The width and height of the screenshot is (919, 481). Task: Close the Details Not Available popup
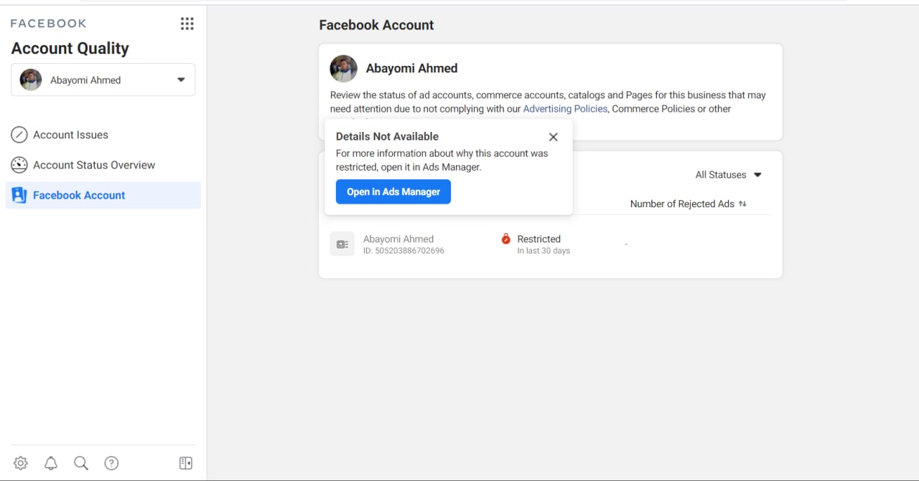click(553, 137)
